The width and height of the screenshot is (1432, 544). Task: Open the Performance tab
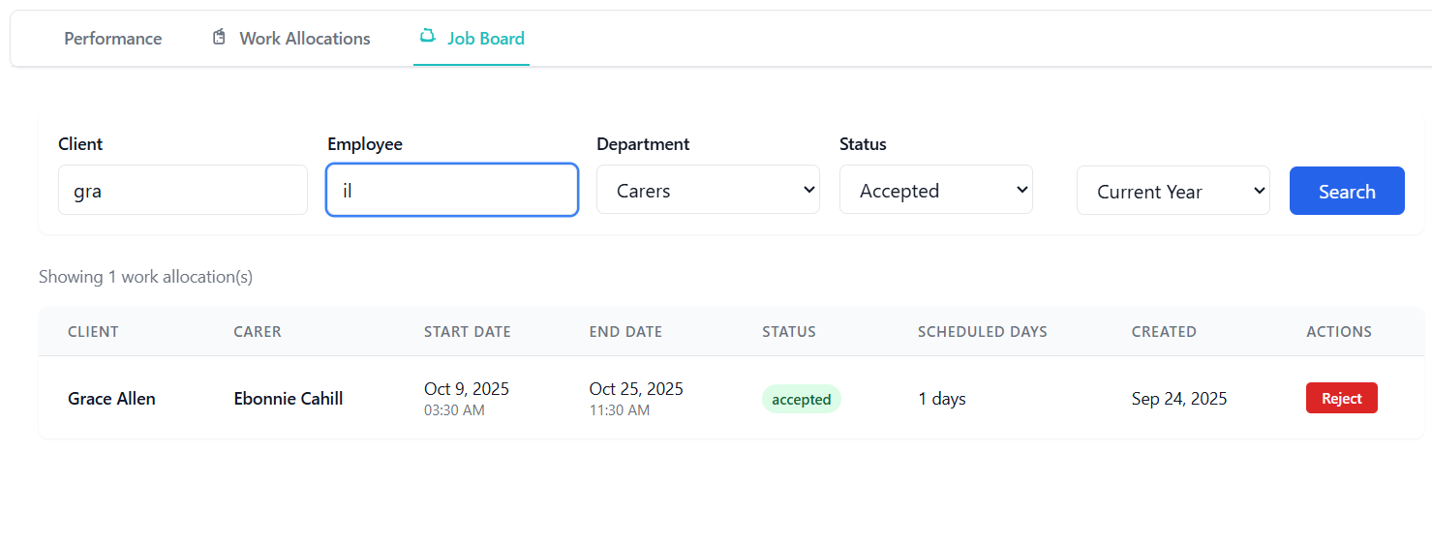click(x=112, y=39)
